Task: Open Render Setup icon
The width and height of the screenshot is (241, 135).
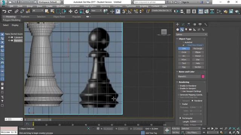Action: [226, 12]
